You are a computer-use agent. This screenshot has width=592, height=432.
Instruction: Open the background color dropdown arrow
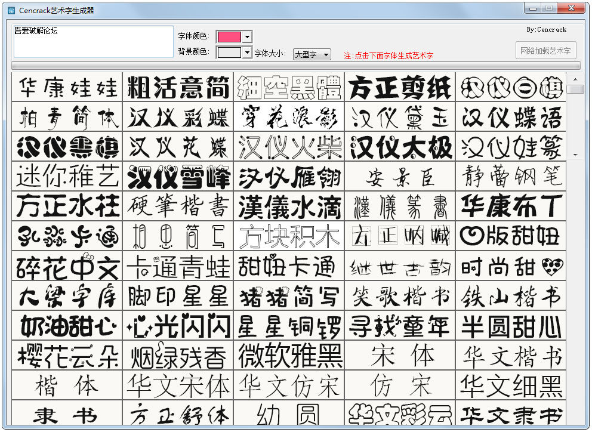tap(247, 53)
